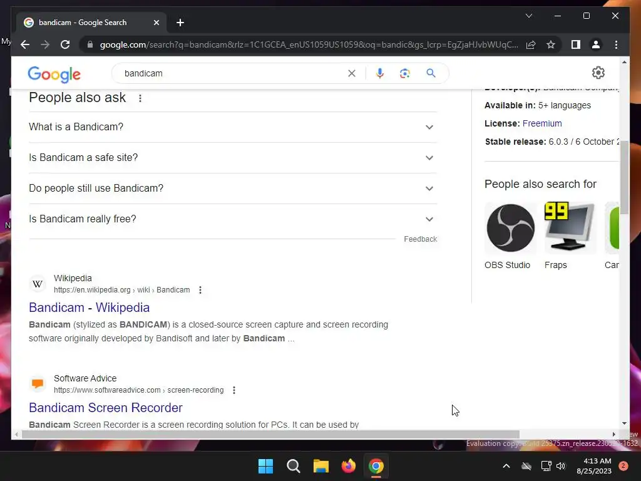The width and height of the screenshot is (641, 481).
Task: Launch File Explorer from taskbar
Action: click(x=321, y=466)
